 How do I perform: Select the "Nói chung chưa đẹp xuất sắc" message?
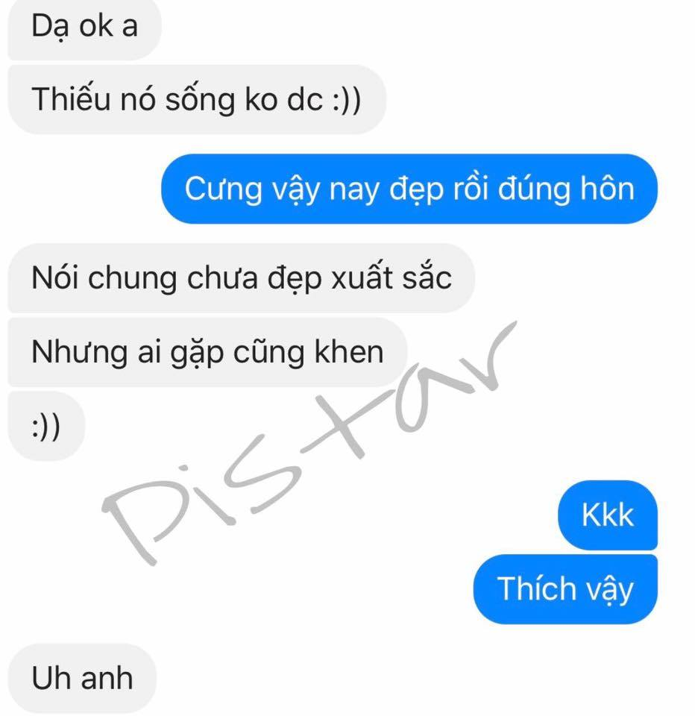[x=242, y=277]
